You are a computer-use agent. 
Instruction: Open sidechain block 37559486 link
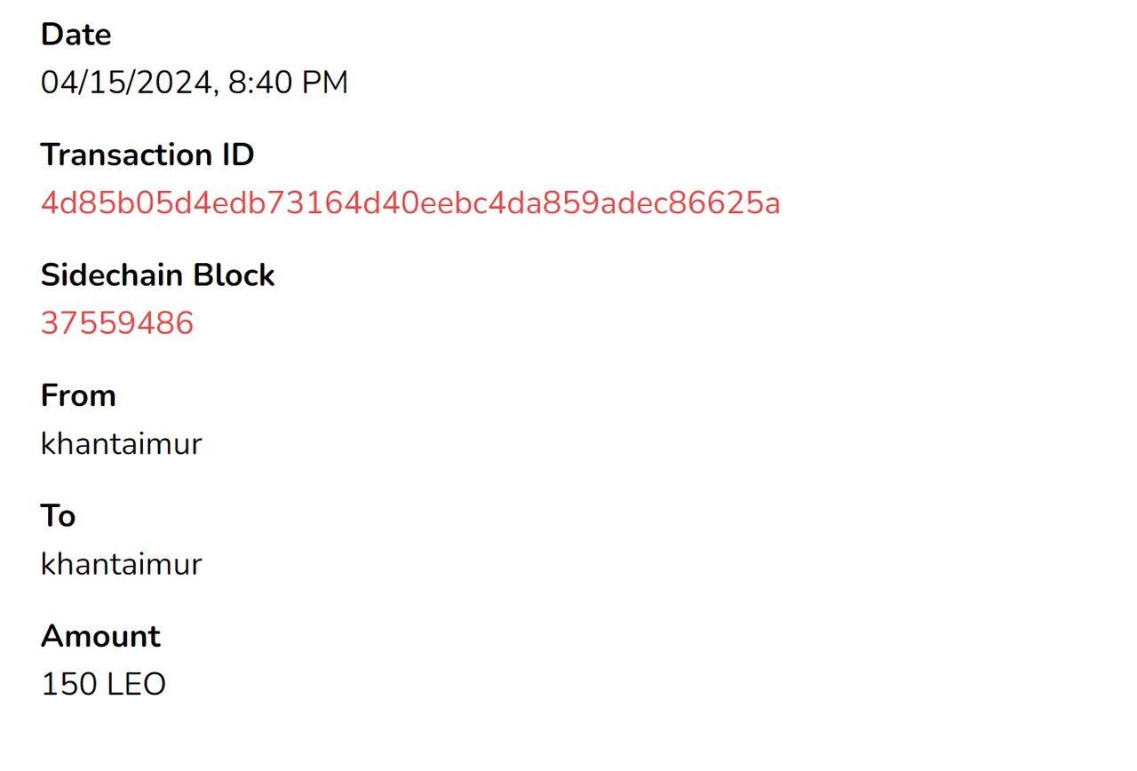(117, 323)
